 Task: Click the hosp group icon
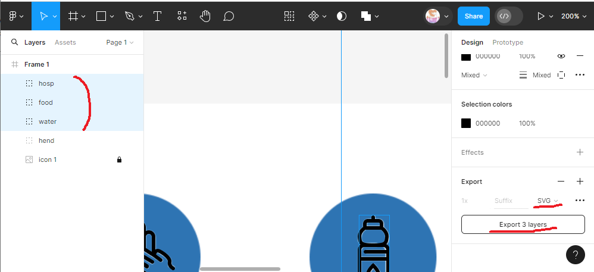(29, 83)
